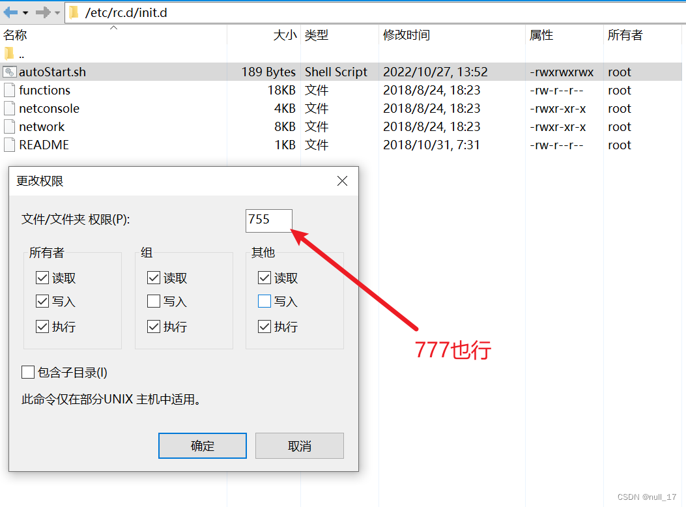
Task: Select the README file icon
Action: click(x=9, y=145)
